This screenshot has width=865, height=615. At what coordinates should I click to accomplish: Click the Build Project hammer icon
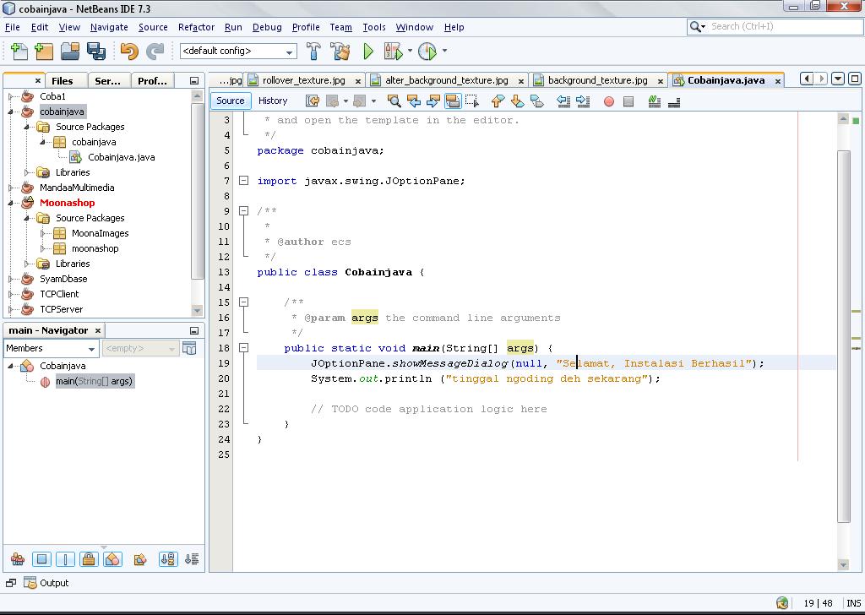coord(313,52)
